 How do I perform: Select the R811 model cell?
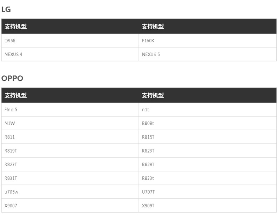pyautogui.click(x=10, y=137)
